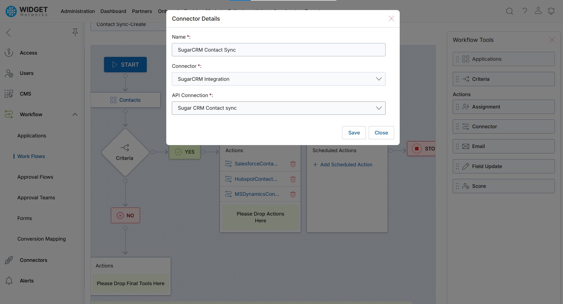Click the START node
Screen dimensions: 563x304
point(125,65)
